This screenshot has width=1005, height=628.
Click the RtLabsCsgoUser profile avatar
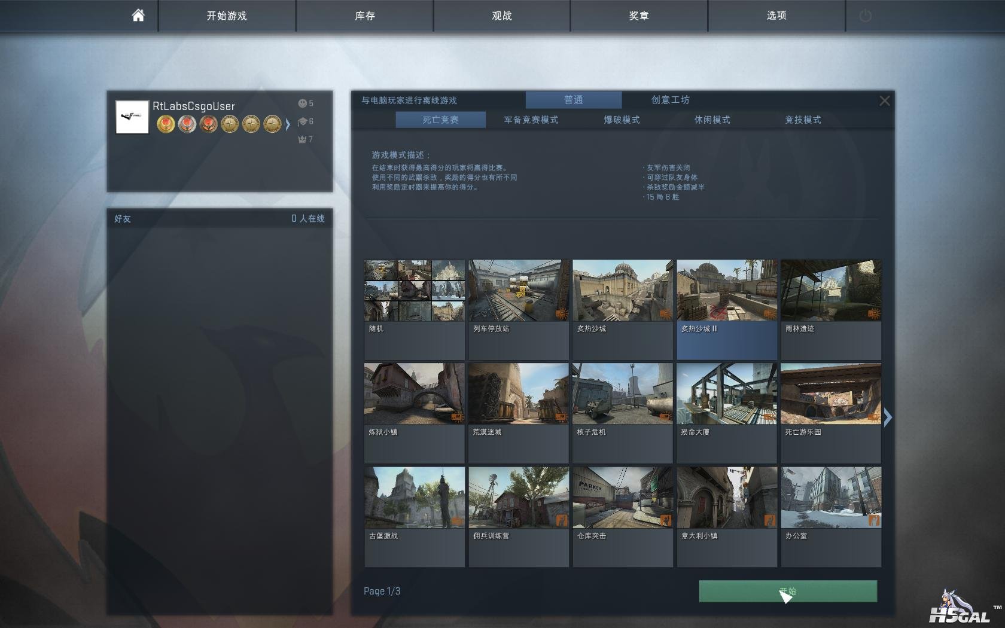[132, 117]
